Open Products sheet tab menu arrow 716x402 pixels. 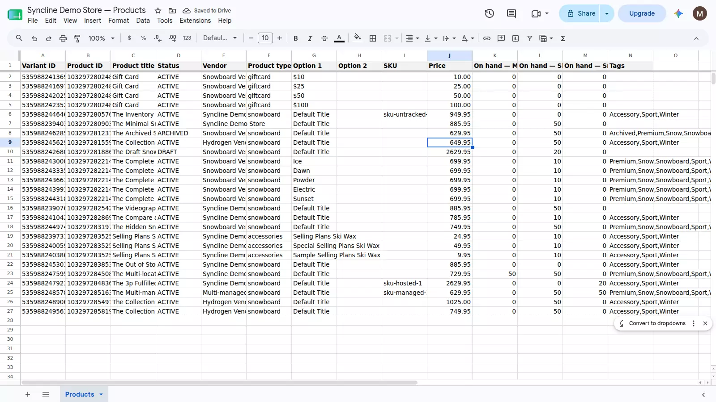click(101, 394)
